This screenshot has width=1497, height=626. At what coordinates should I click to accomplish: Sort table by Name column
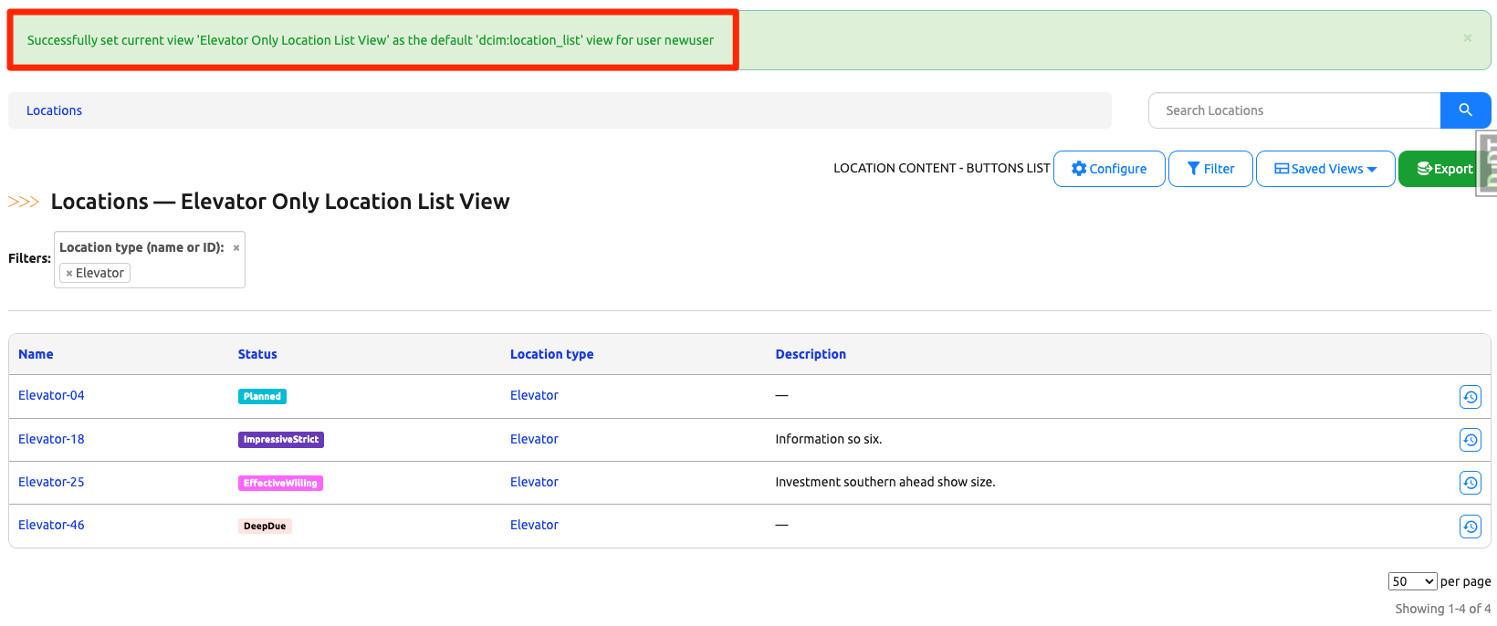click(x=36, y=354)
